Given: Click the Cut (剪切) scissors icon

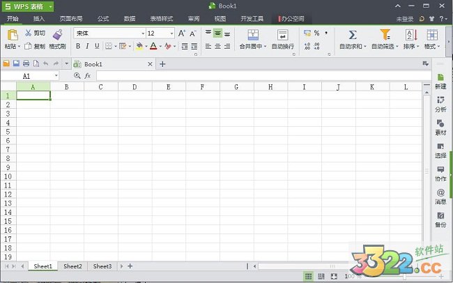Looking at the screenshot, I should (28, 33).
